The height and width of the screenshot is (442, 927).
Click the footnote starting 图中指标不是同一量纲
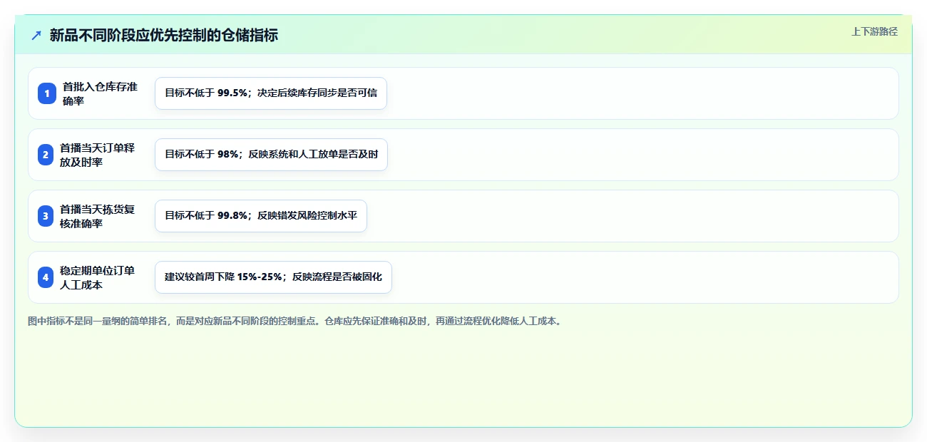(x=295, y=322)
